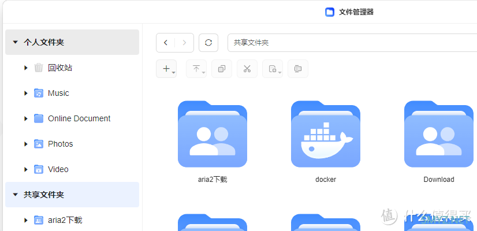Select the cut scissors icon
Viewport: 477px width, 231px height.
click(247, 69)
